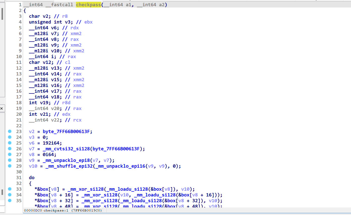Click the __int64 v6 declaration

pyautogui.click(x=44, y=28)
